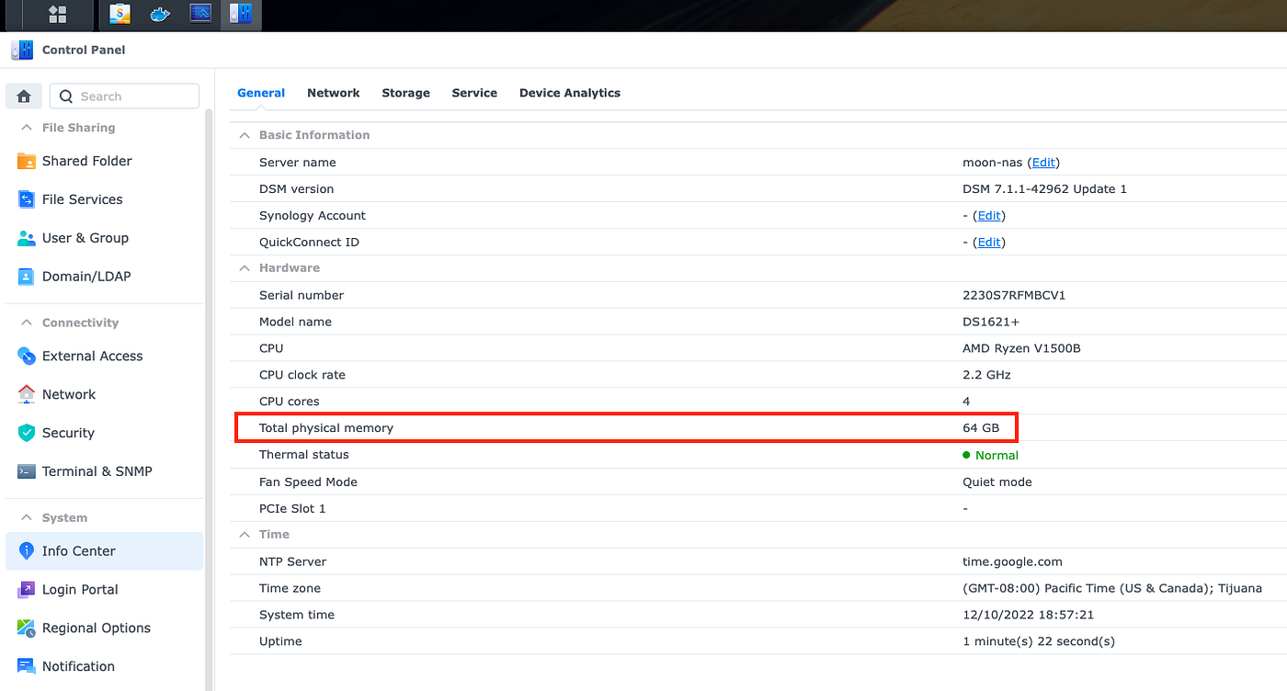Viewport: 1287px width, 691px height.
Task: Click the CPU cores label
Action: (290, 402)
